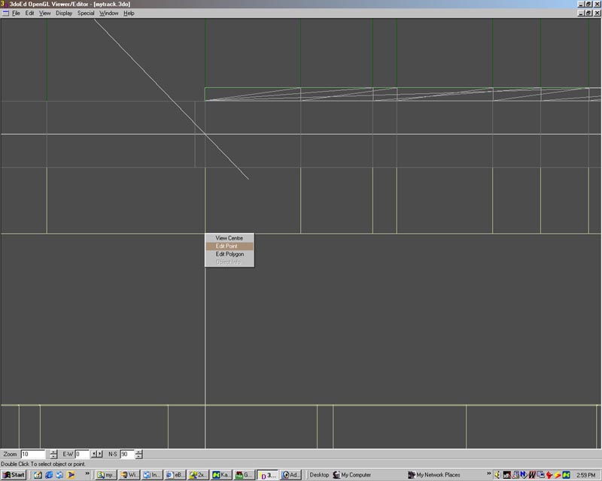Image resolution: width=602 pixels, height=481 pixels.
Task: Click the Windows Start button
Action: coord(14,475)
